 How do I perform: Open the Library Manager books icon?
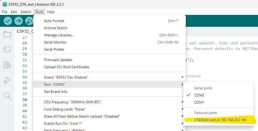7,65
